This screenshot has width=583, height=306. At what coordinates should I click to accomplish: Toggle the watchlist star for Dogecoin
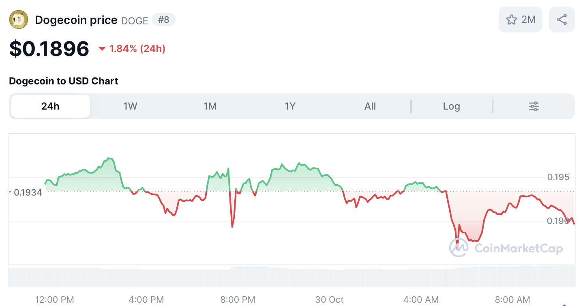512,19
